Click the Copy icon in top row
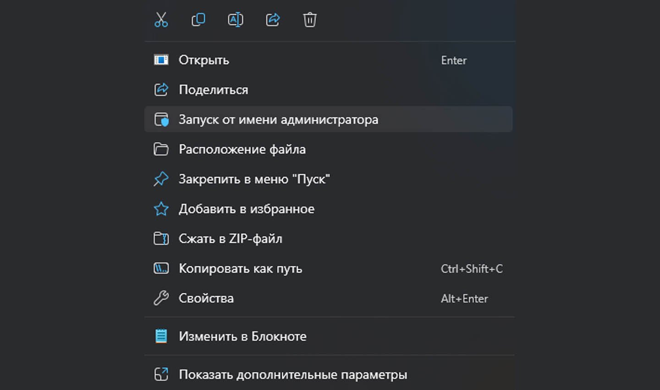660x390 pixels. [198, 20]
